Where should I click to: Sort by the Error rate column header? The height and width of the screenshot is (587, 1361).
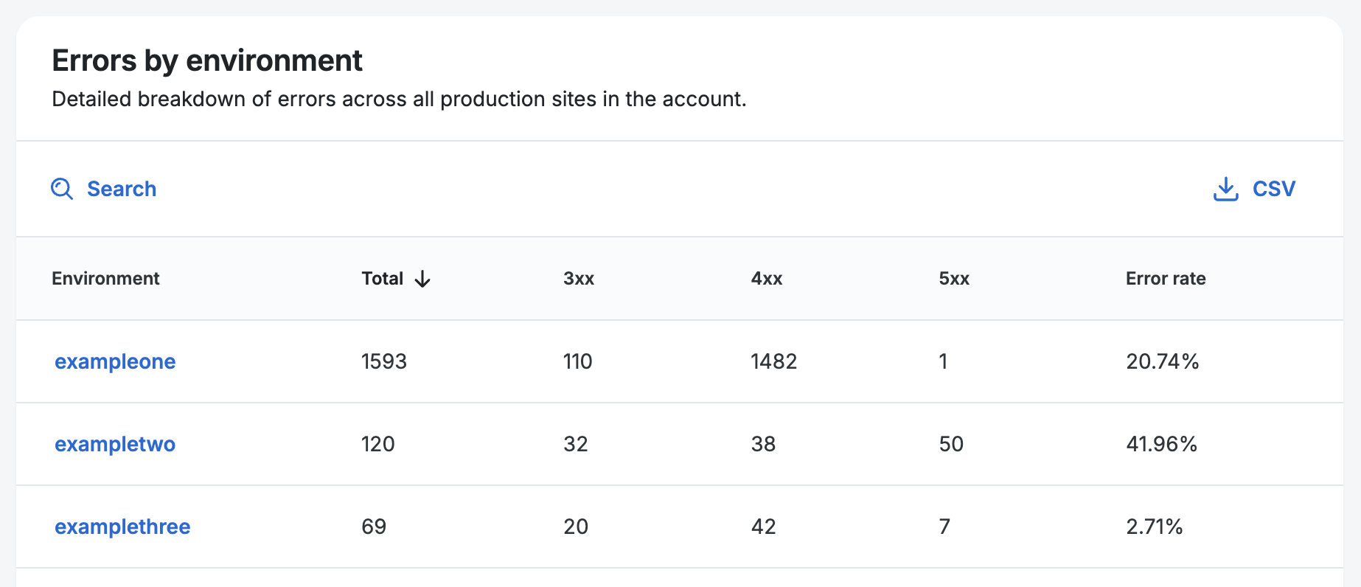[x=1165, y=279]
